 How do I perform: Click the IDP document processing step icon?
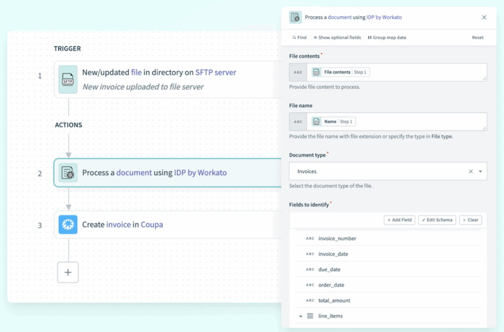coord(68,173)
